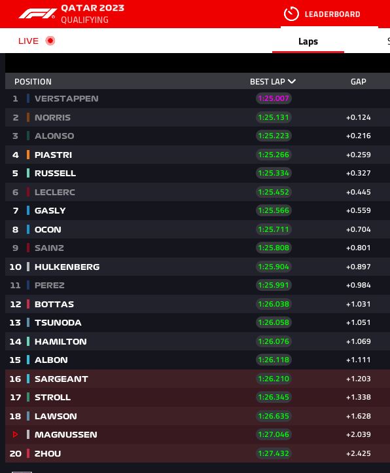Click Piastri's orange team color bar
Image resolution: width=390 pixels, height=473 pixels.
(x=28, y=155)
